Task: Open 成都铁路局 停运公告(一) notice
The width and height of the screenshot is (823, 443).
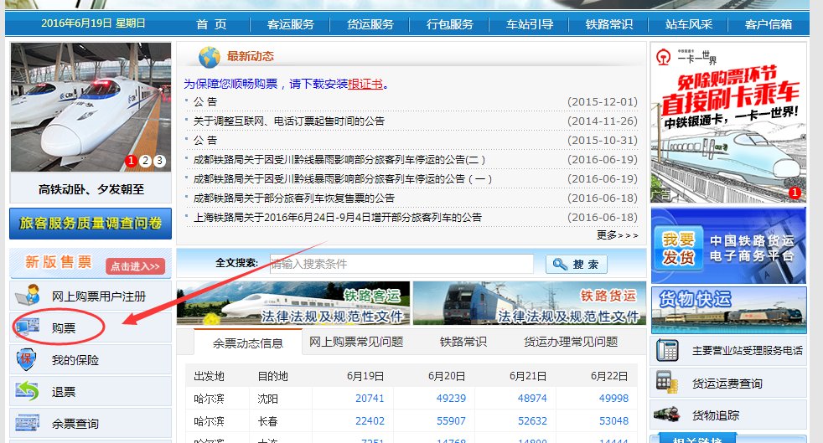Action: pyautogui.click(x=343, y=178)
